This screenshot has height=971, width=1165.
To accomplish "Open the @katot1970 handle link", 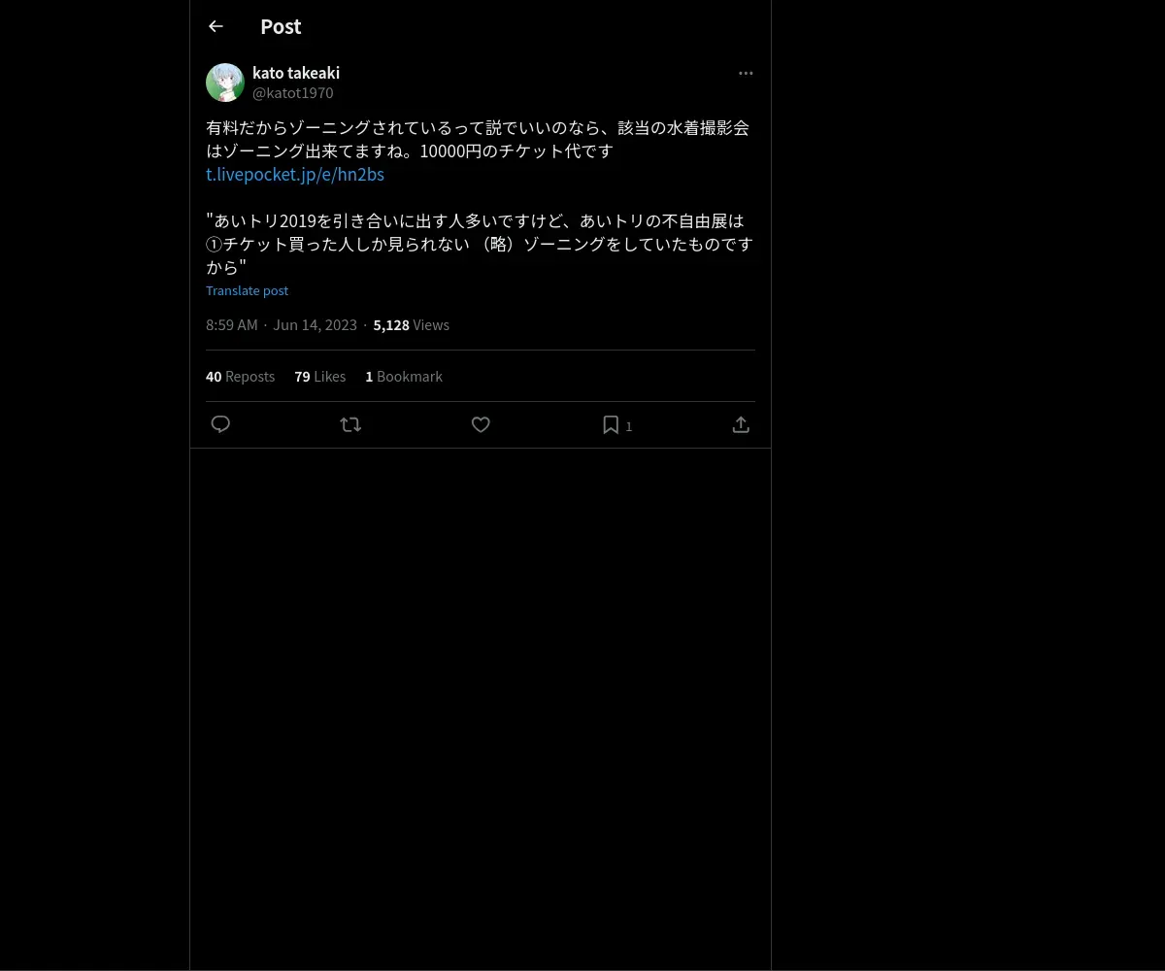I will (x=293, y=93).
